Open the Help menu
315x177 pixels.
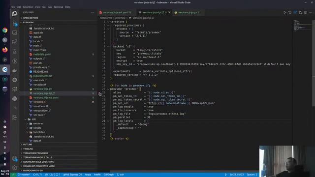(67, 7)
